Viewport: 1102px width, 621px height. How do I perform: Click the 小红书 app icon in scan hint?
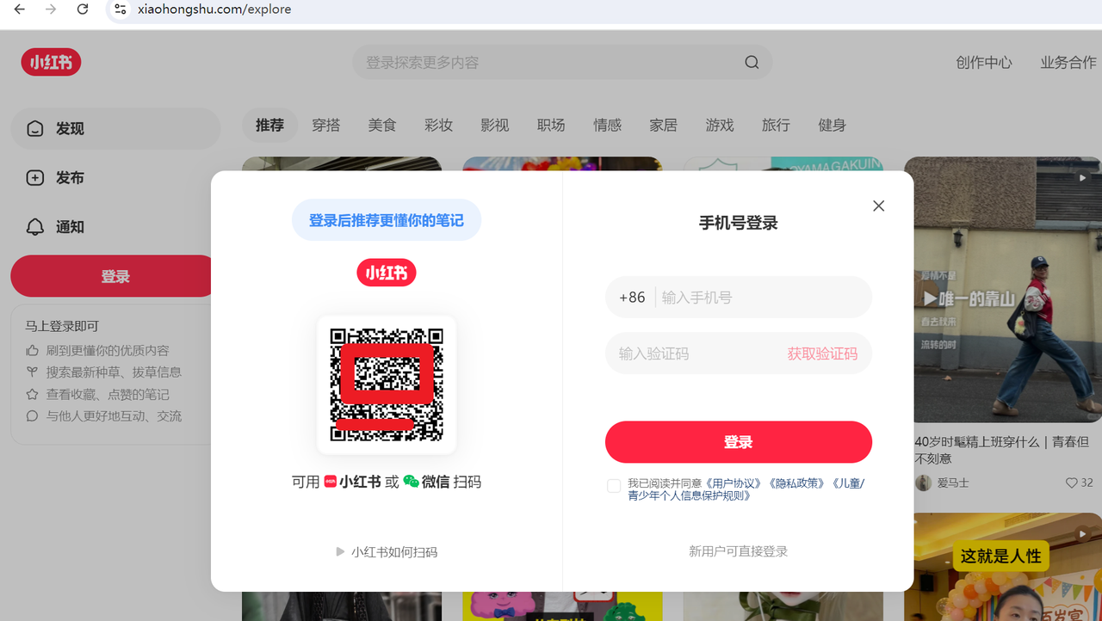[x=331, y=482]
